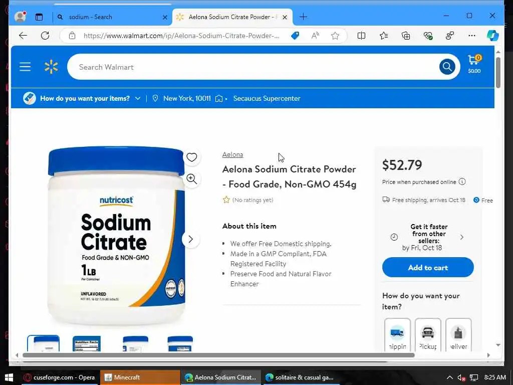Open the shopping cart showing $0.00
Image resolution: width=513 pixels, height=385 pixels.
click(474, 64)
